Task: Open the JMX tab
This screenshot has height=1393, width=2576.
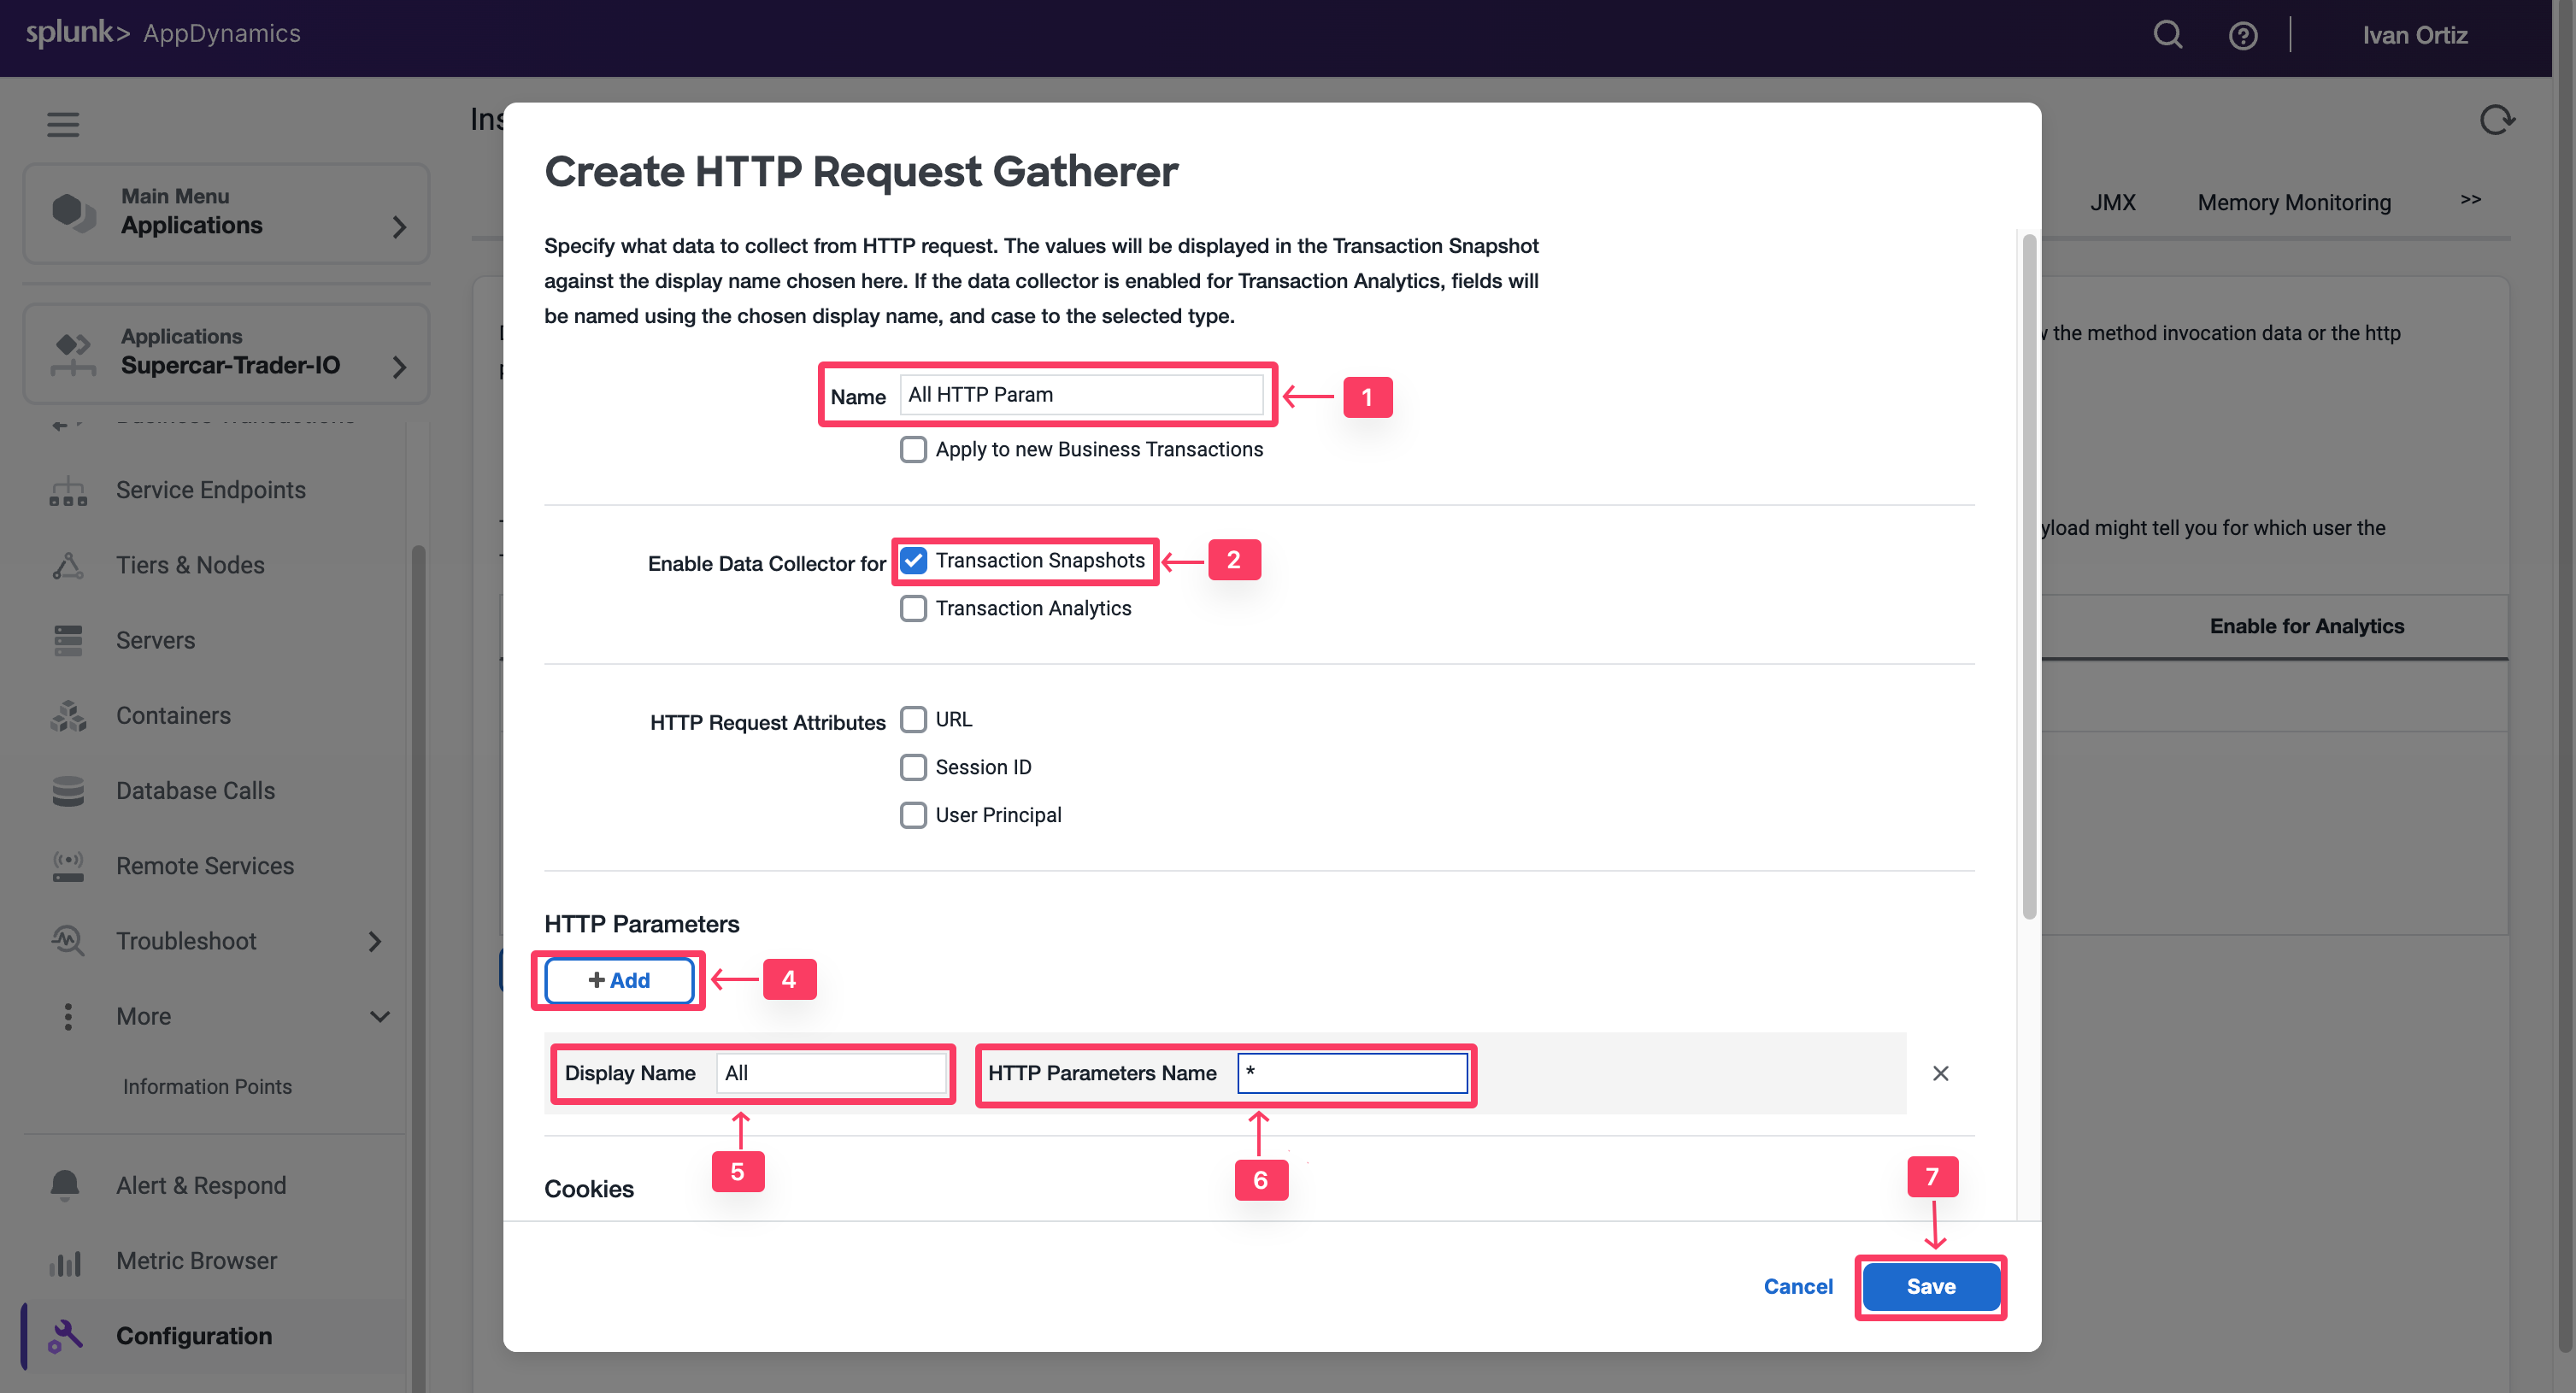Action: tap(2113, 202)
